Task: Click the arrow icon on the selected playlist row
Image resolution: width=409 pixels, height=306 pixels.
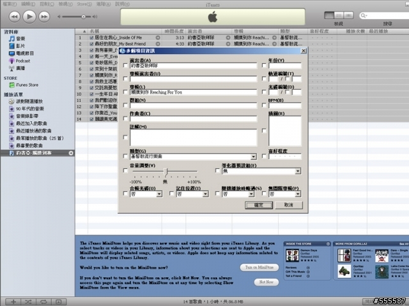Action: coord(71,153)
